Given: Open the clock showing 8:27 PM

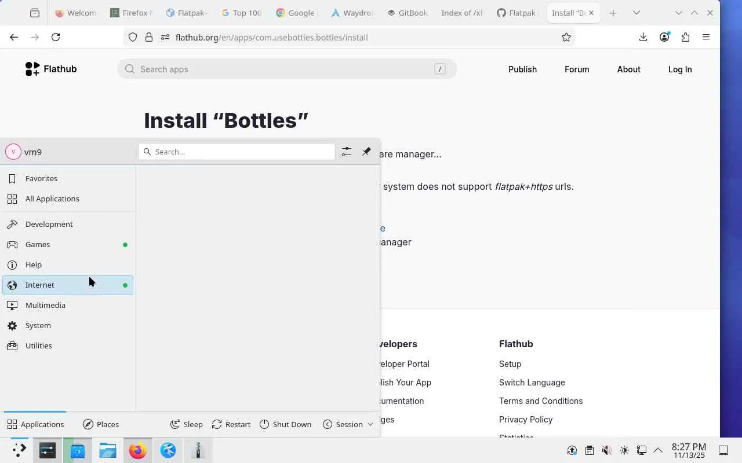Looking at the screenshot, I should click(x=689, y=450).
